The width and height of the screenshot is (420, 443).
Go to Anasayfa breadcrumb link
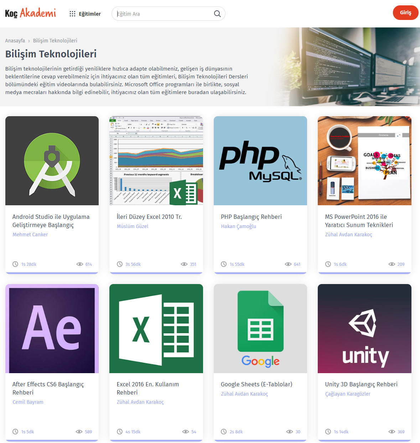click(x=15, y=41)
